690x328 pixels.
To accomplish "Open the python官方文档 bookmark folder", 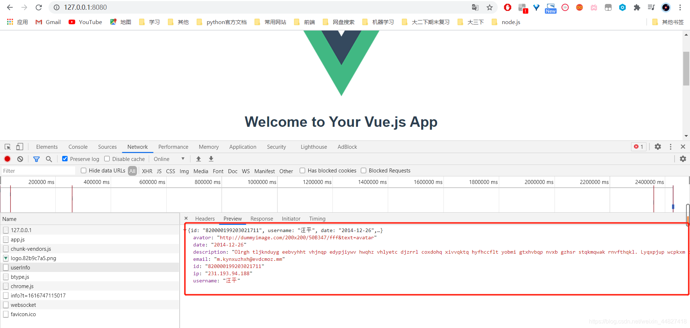I will (x=222, y=22).
